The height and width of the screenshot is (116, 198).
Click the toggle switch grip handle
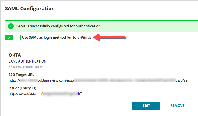pyautogui.click(x=16, y=38)
